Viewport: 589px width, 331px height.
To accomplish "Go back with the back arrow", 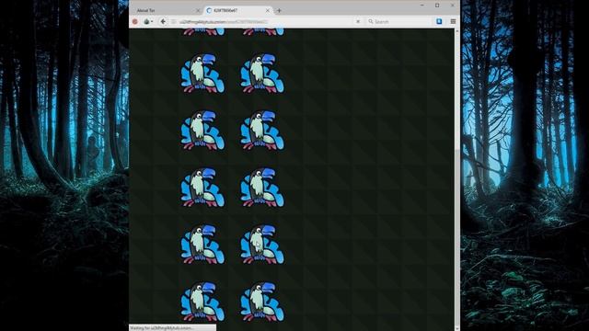I will point(163,22).
